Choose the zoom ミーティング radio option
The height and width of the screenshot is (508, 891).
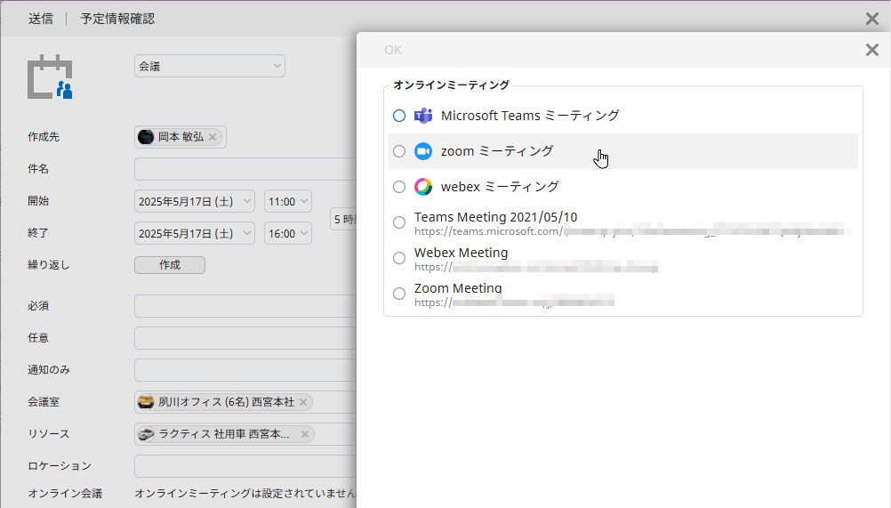pyautogui.click(x=399, y=151)
